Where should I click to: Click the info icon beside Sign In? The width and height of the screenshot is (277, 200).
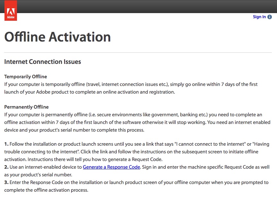coord(270,17)
